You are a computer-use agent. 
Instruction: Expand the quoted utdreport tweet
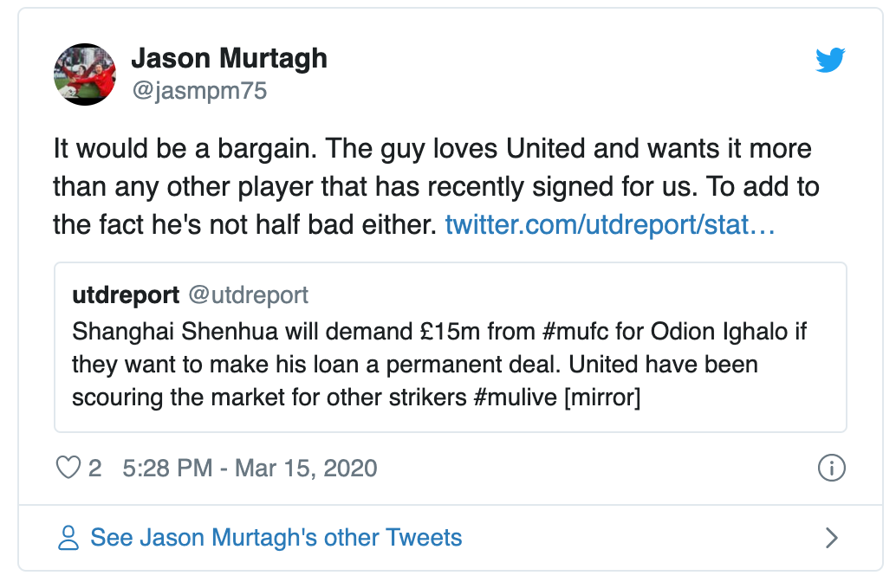tap(451, 346)
